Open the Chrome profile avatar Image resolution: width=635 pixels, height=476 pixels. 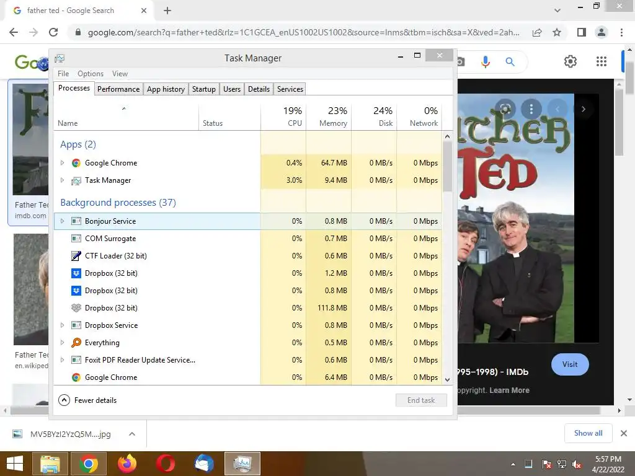[602, 32]
